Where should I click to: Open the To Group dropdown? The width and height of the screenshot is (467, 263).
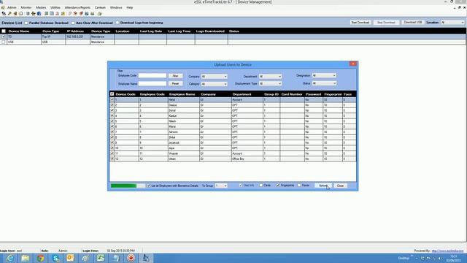221,186
